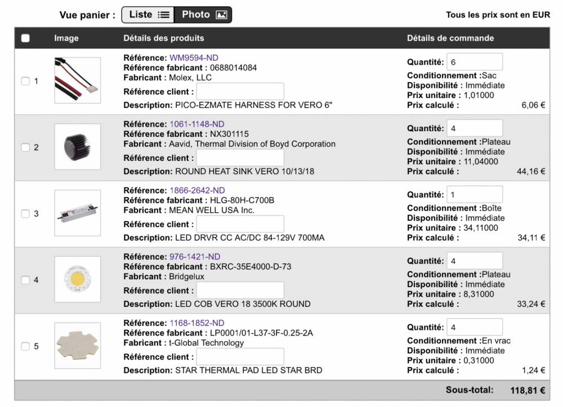Screen dimensions: 563x407
Task: Click calculated price 6,06 €
Action: 533,105
